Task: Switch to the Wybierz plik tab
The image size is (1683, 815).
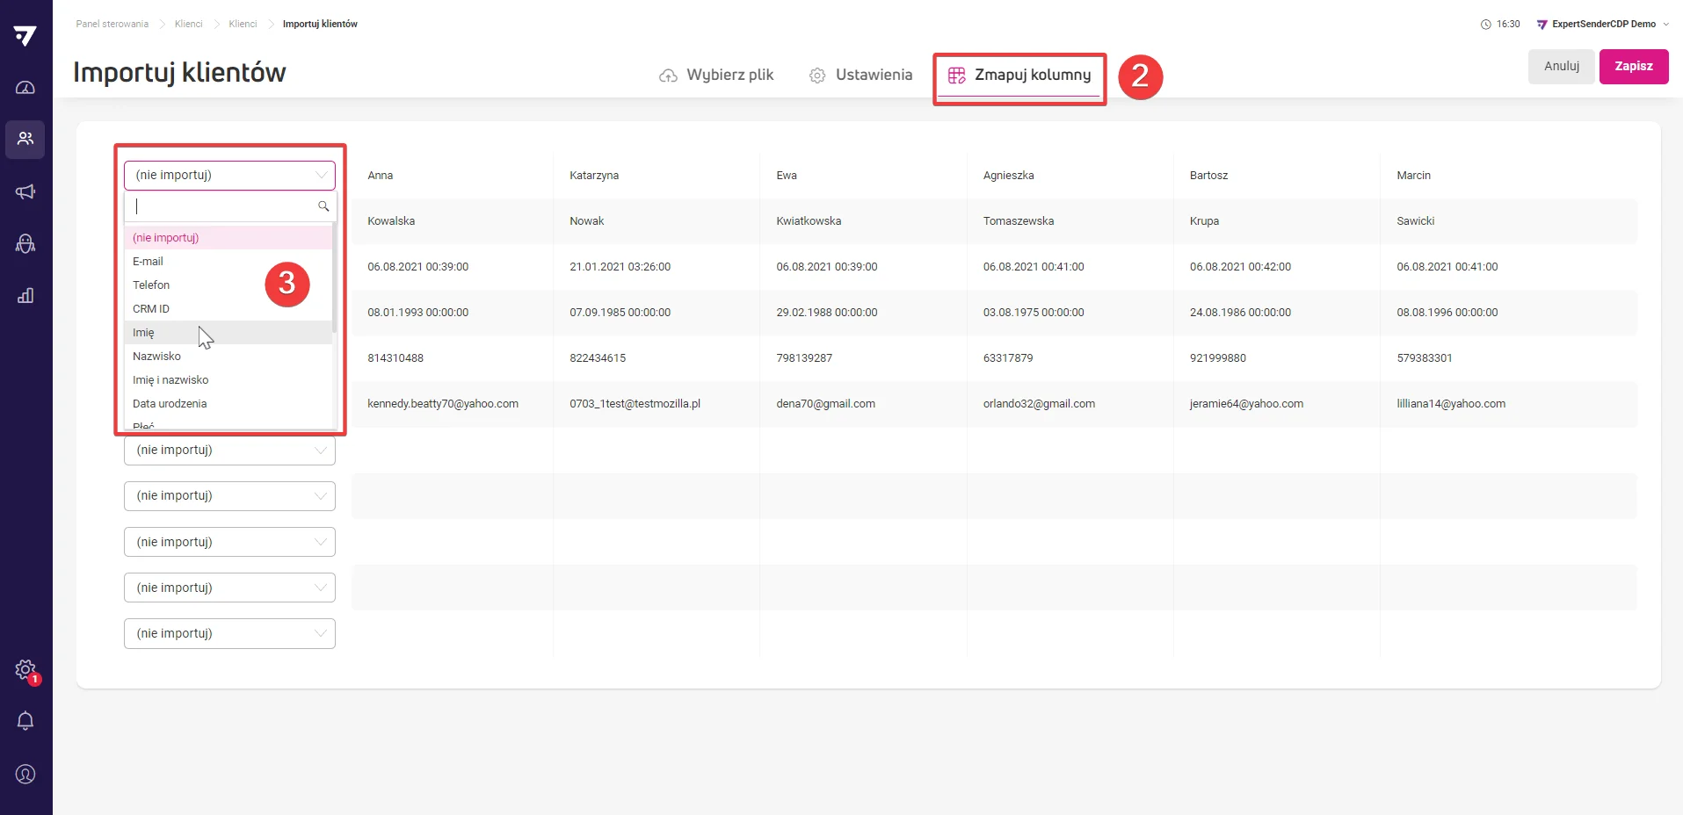Action: click(x=716, y=76)
